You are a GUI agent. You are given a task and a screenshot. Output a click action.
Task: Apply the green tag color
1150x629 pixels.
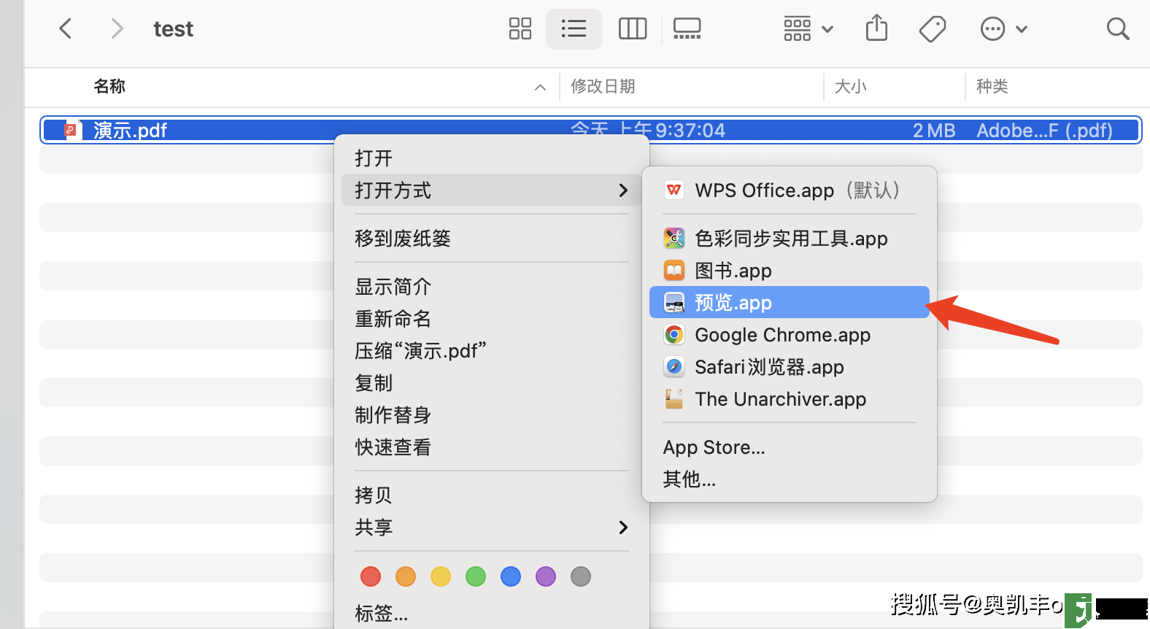pyautogui.click(x=476, y=576)
